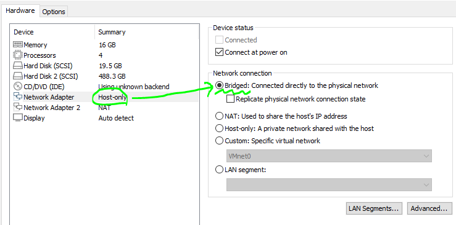Viewport: 456px width, 225px height.
Task: Open the Options tab
Action: pyautogui.click(x=54, y=12)
